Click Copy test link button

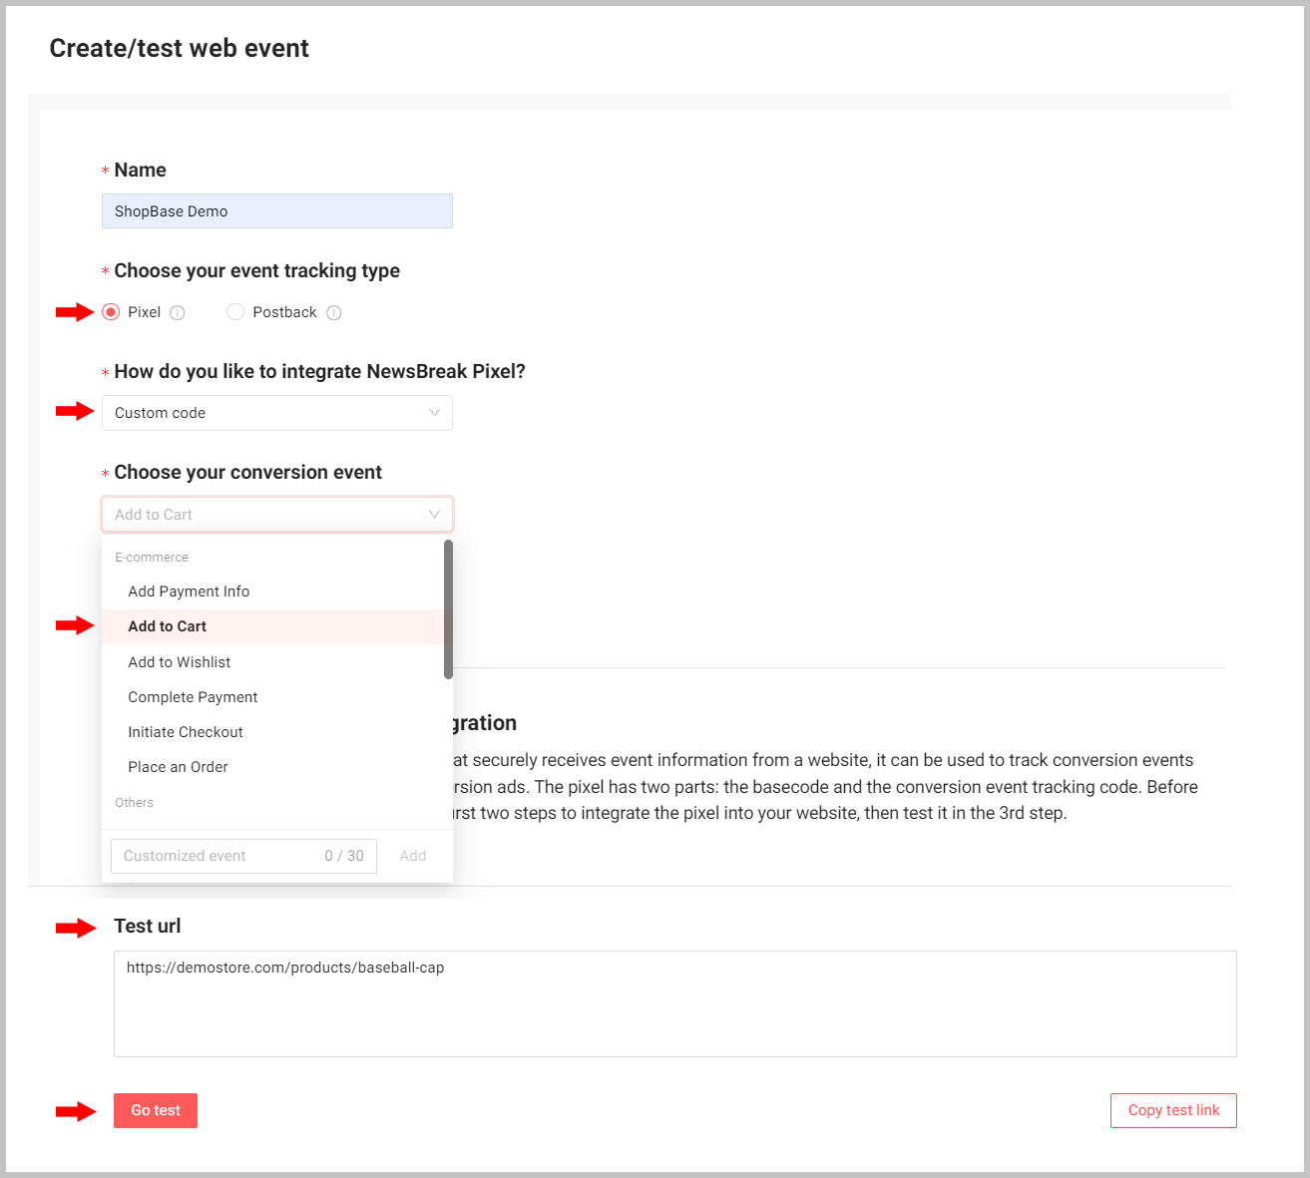coord(1173,1110)
